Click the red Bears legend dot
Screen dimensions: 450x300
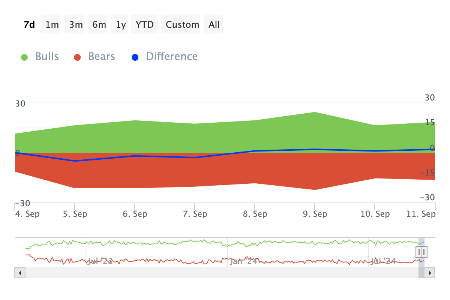coord(77,56)
